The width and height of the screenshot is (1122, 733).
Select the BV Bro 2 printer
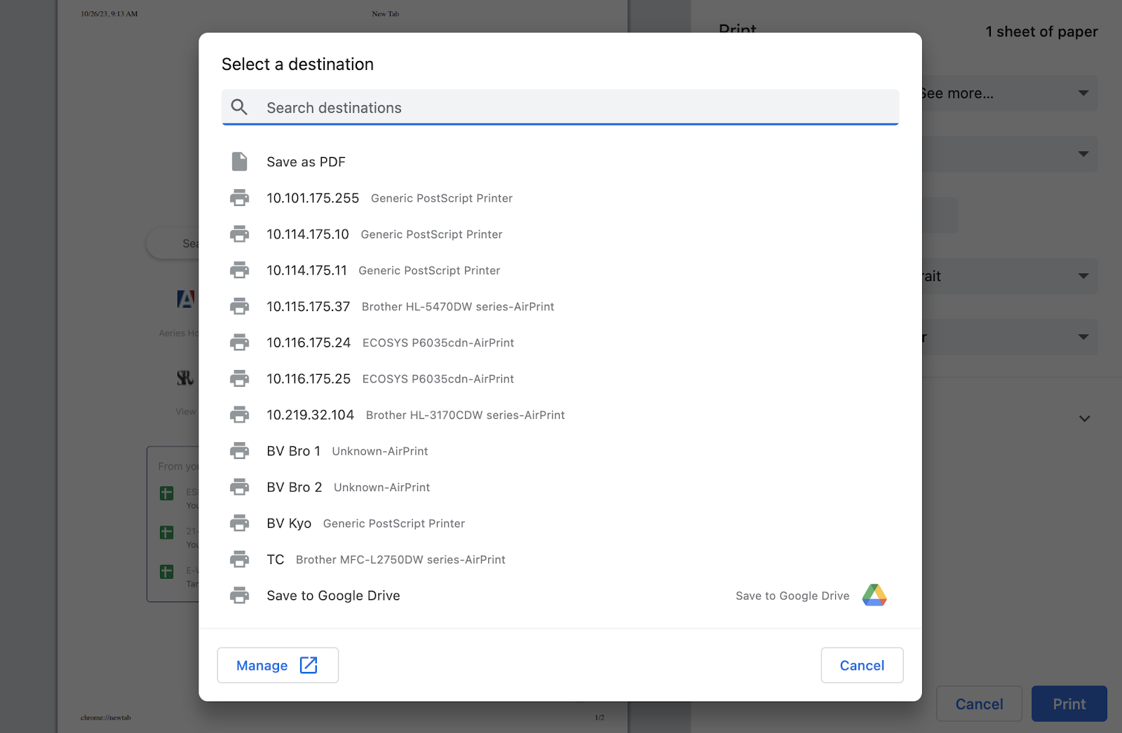click(560, 487)
